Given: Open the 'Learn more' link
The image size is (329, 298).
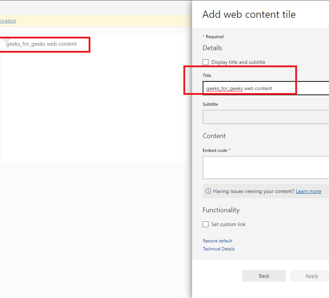Looking at the screenshot, I should 308,191.
